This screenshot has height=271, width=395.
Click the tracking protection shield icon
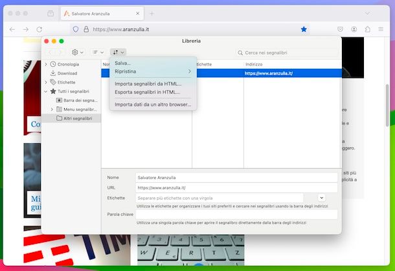(76, 29)
